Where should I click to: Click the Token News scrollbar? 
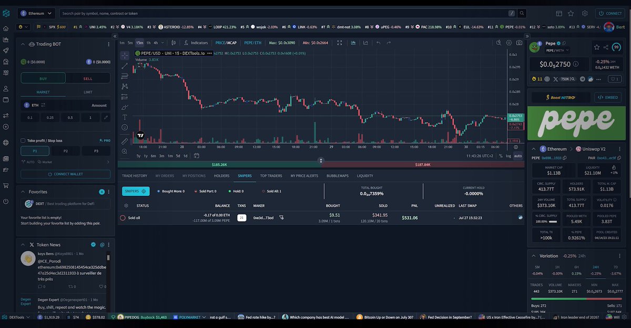[x=109, y=258]
